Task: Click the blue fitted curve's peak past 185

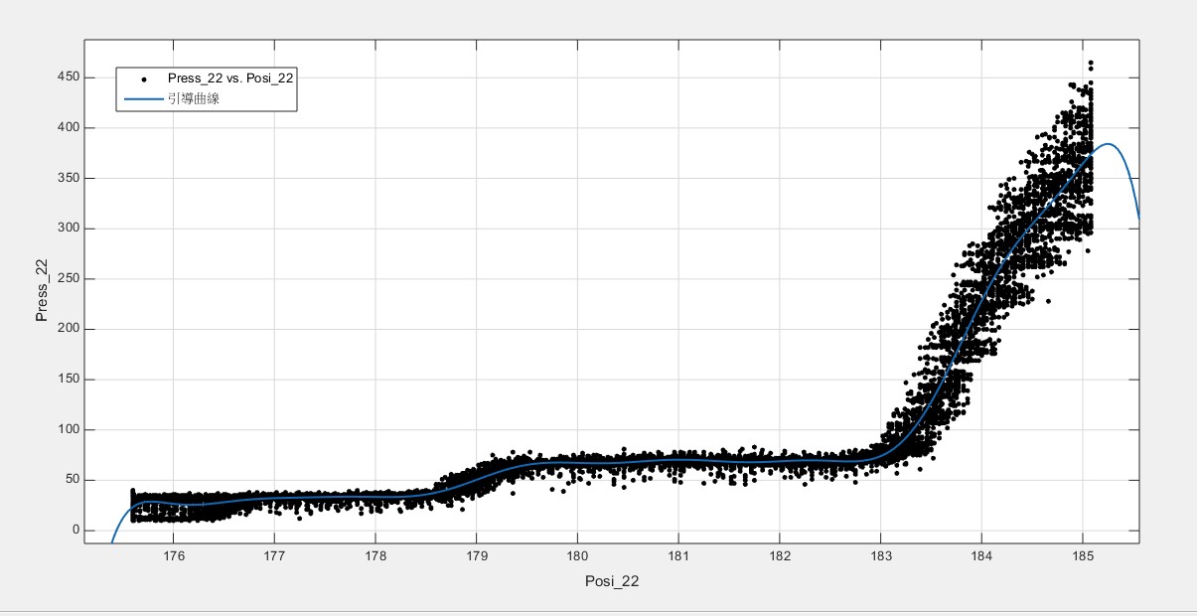Action: point(1109,144)
